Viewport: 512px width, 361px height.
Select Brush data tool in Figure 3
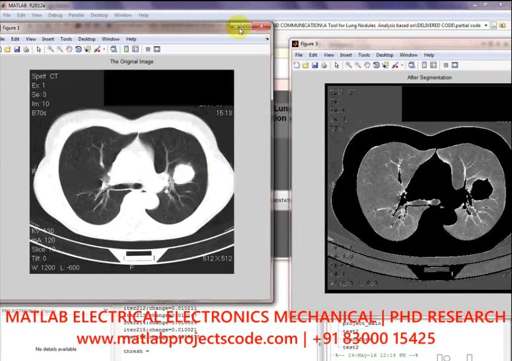[x=395, y=65]
